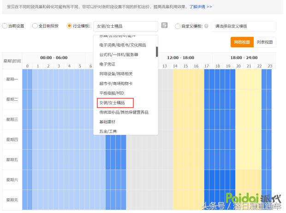
Task: Pick 电子凭证 in the dropdown list
Action: click(107, 64)
